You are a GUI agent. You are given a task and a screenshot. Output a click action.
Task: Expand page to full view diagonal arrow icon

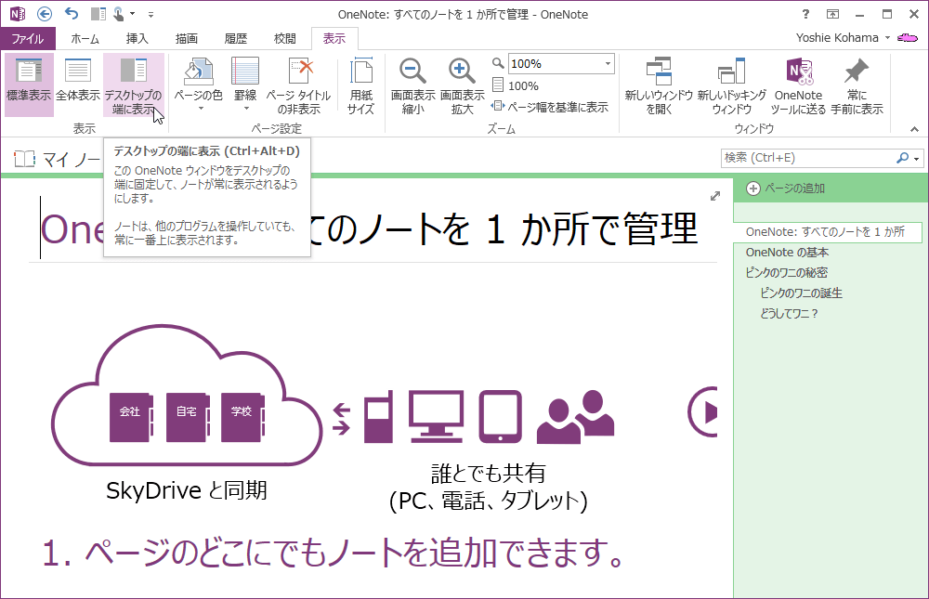(715, 196)
